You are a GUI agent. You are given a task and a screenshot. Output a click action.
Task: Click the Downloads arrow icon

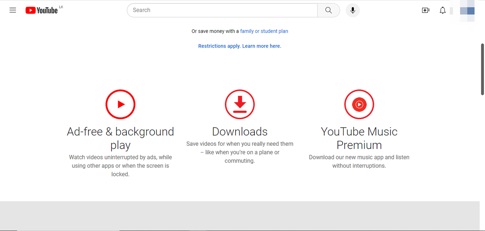pyautogui.click(x=240, y=104)
